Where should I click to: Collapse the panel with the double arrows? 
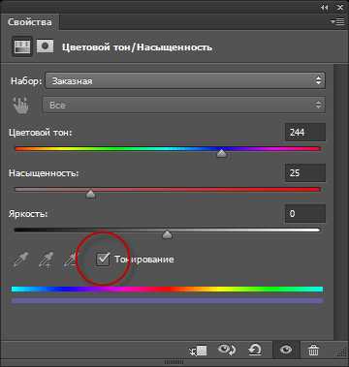point(324,8)
